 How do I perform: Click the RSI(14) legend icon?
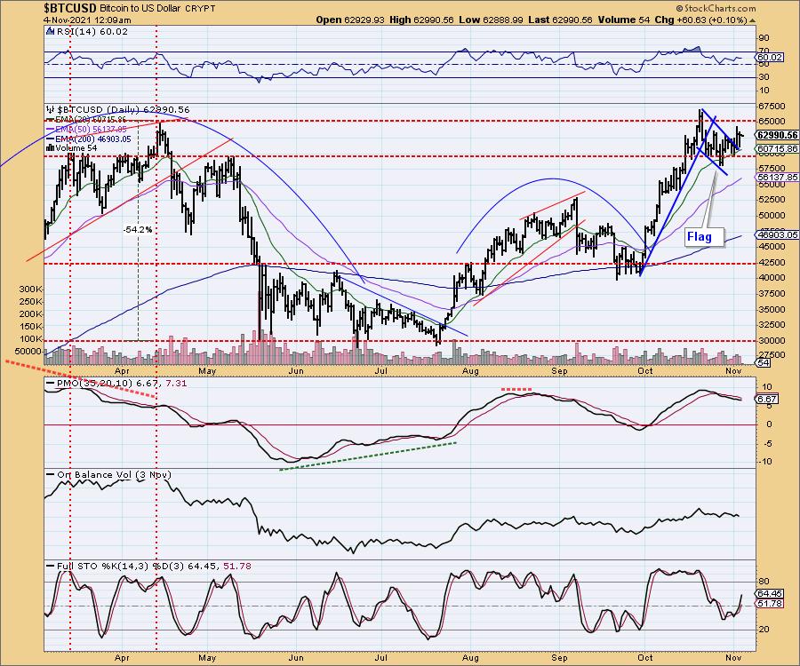point(50,31)
